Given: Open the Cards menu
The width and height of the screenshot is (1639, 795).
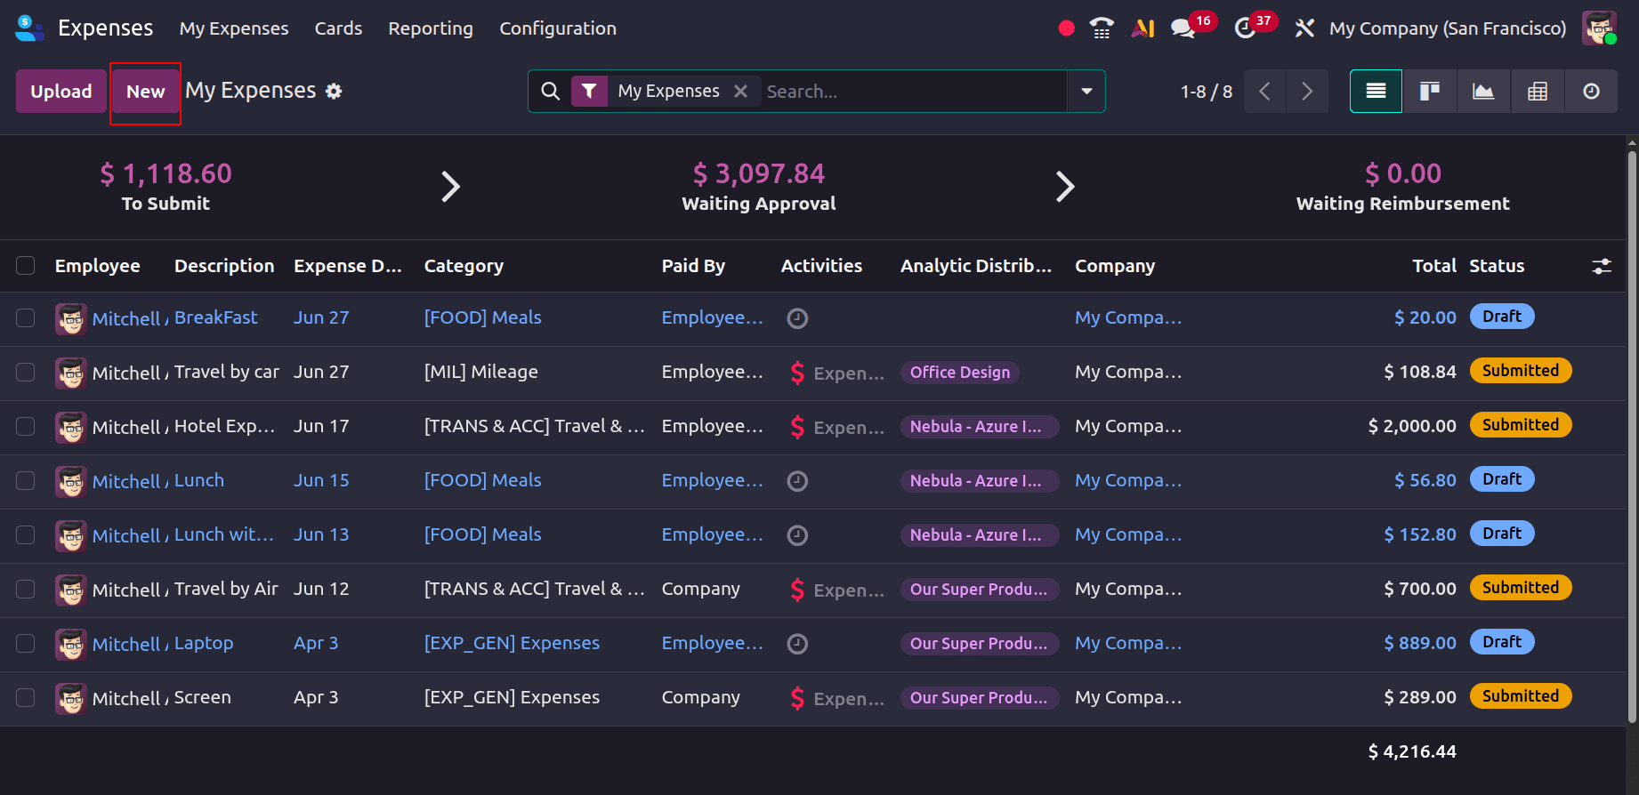Looking at the screenshot, I should point(338,28).
